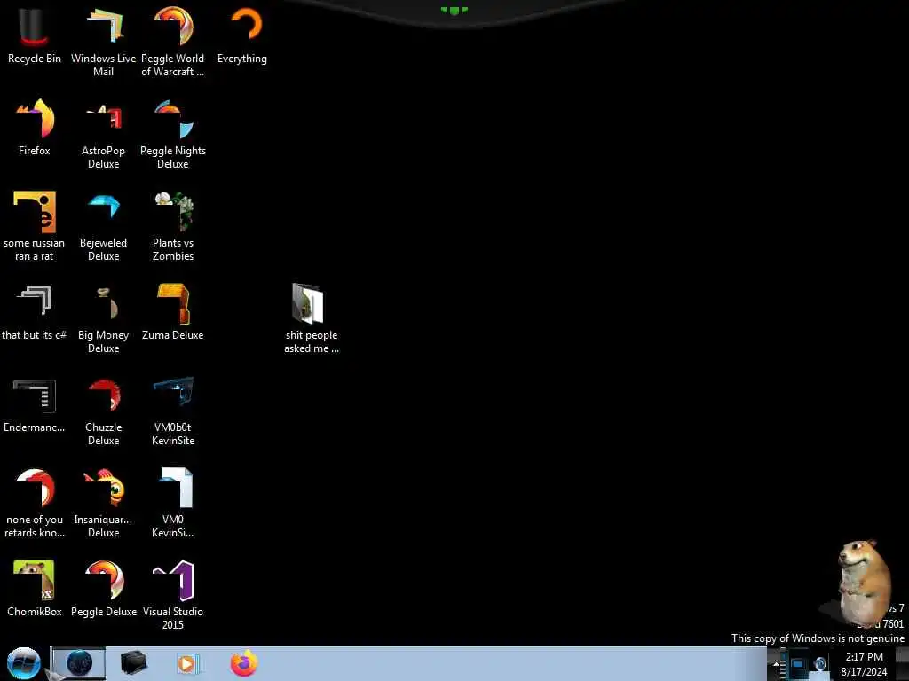Click the Show desktop strip
Viewport: 909px width, 681px height.
[x=902, y=664]
